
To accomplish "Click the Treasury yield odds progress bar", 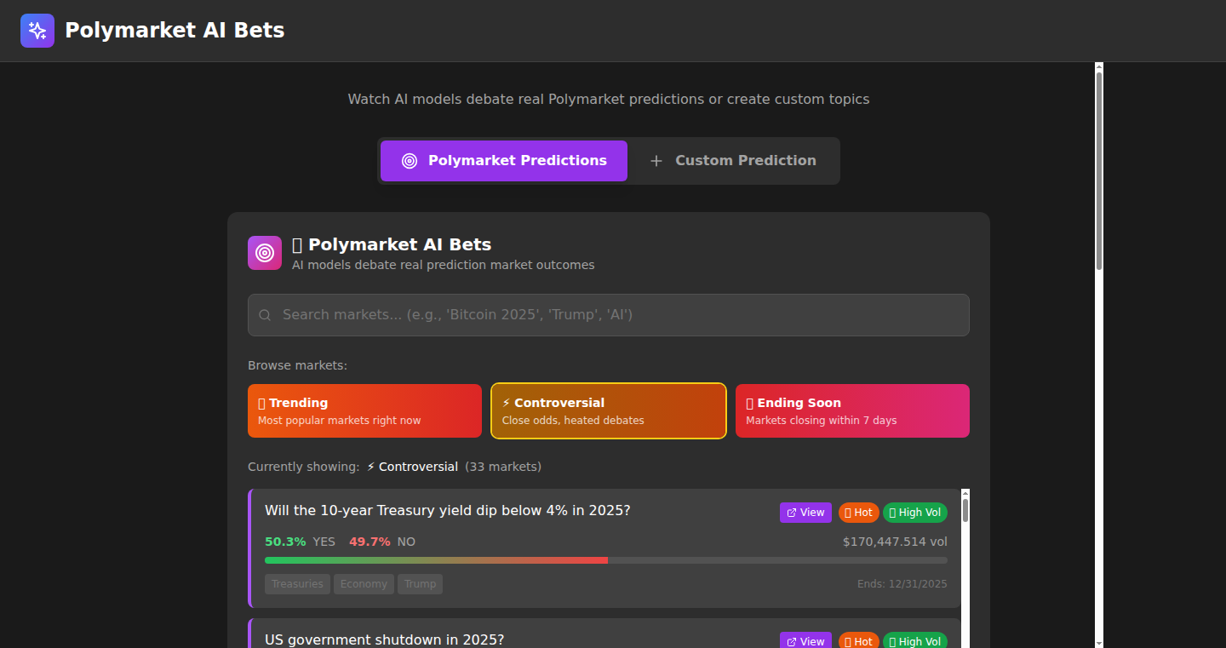I will point(606,560).
